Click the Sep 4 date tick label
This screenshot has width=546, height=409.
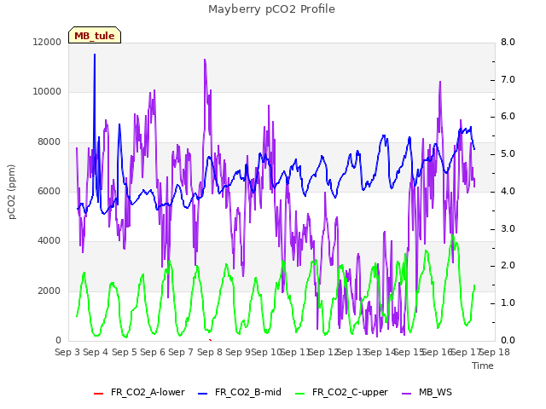pyautogui.click(x=96, y=352)
